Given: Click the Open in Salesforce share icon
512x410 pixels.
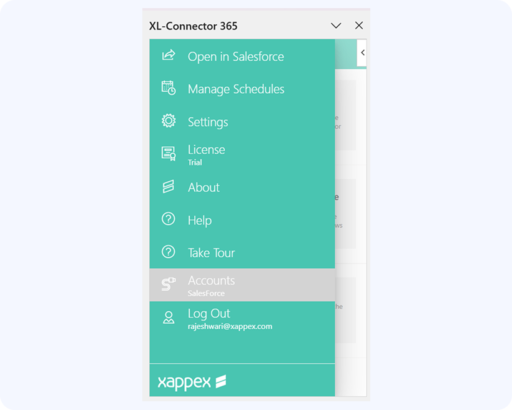Looking at the screenshot, I should pos(169,56).
